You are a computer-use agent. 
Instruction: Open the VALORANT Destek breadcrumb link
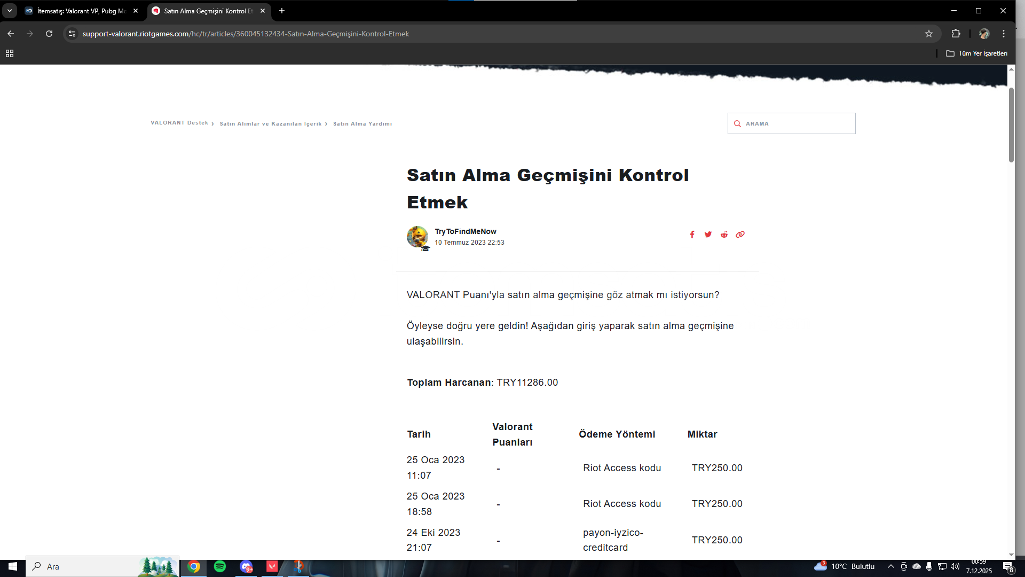pyautogui.click(x=179, y=123)
